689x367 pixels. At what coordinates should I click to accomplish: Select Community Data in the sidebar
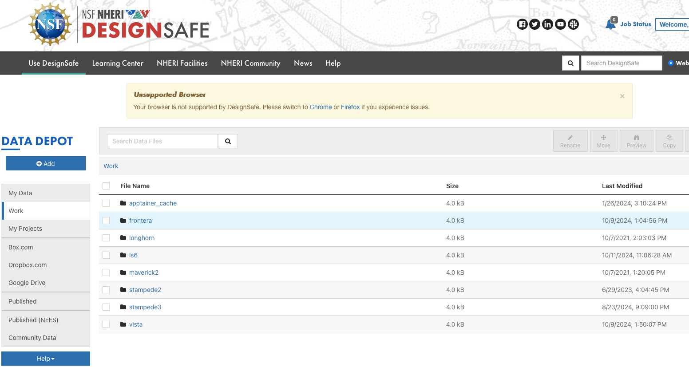pos(46,338)
